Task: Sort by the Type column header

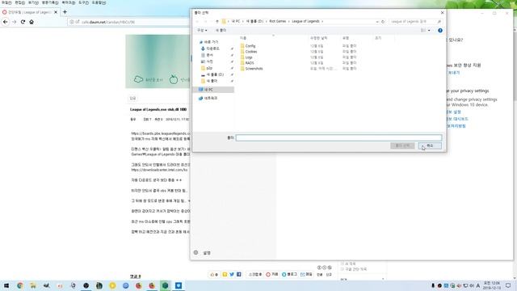Action: click(346, 38)
